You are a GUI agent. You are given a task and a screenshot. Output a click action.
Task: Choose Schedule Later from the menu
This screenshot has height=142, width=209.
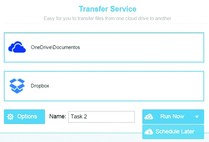[x=173, y=132]
